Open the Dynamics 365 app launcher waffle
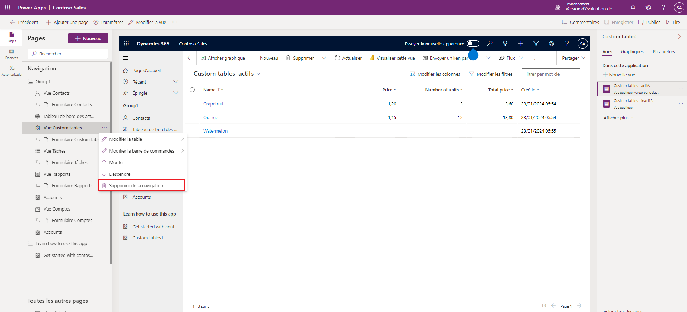 (126, 43)
